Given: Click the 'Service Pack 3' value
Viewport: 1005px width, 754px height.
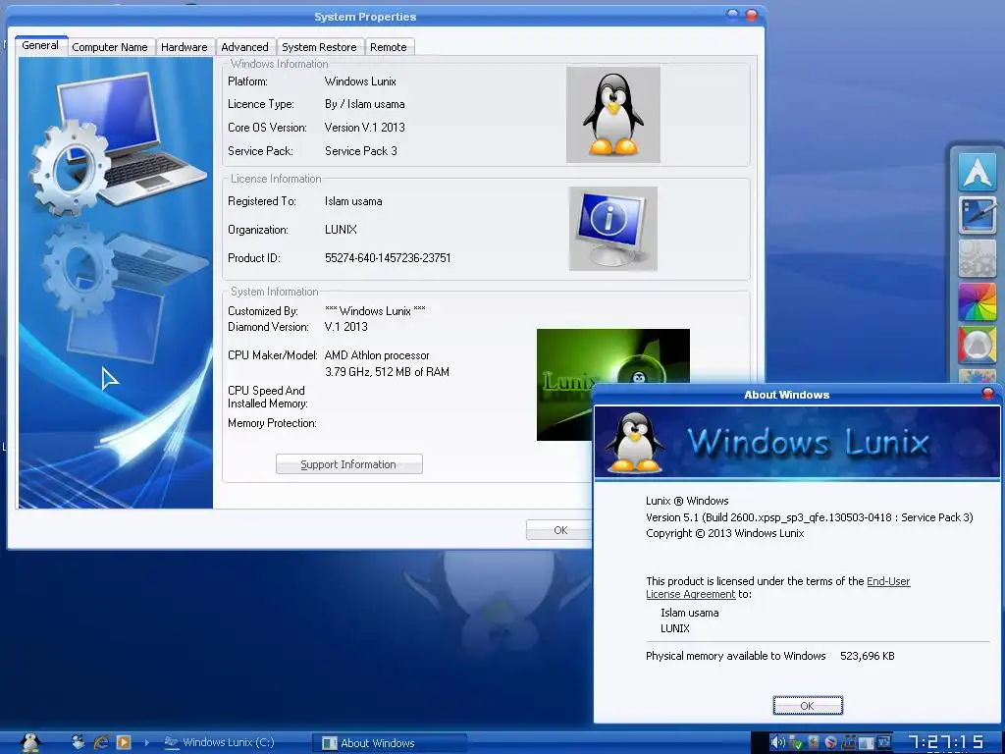Looking at the screenshot, I should 361,150.
